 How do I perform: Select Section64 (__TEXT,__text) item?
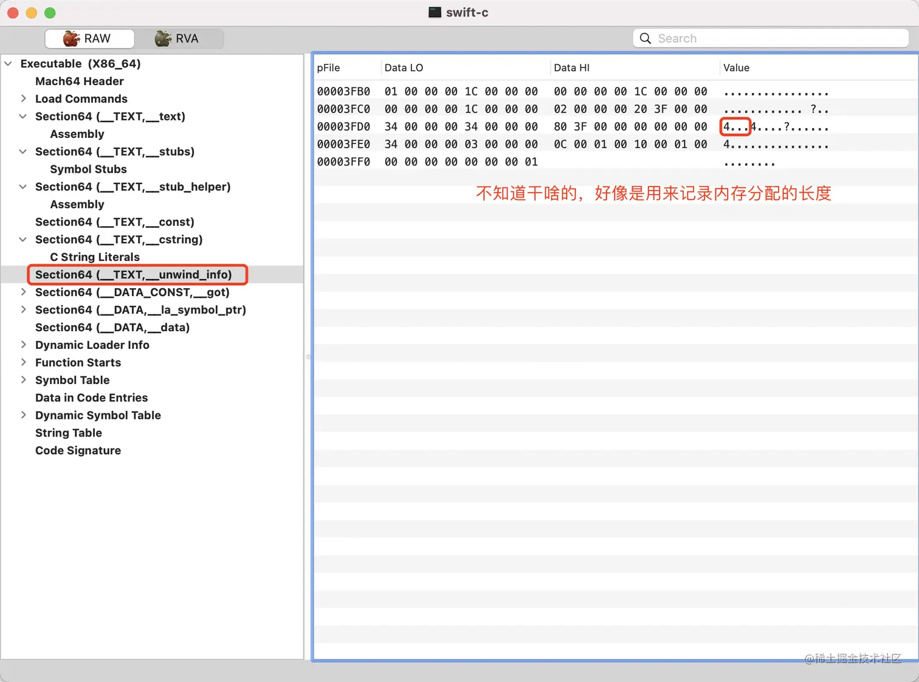[110, 116]
